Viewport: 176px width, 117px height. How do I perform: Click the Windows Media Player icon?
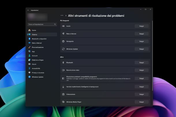[63, 102]
